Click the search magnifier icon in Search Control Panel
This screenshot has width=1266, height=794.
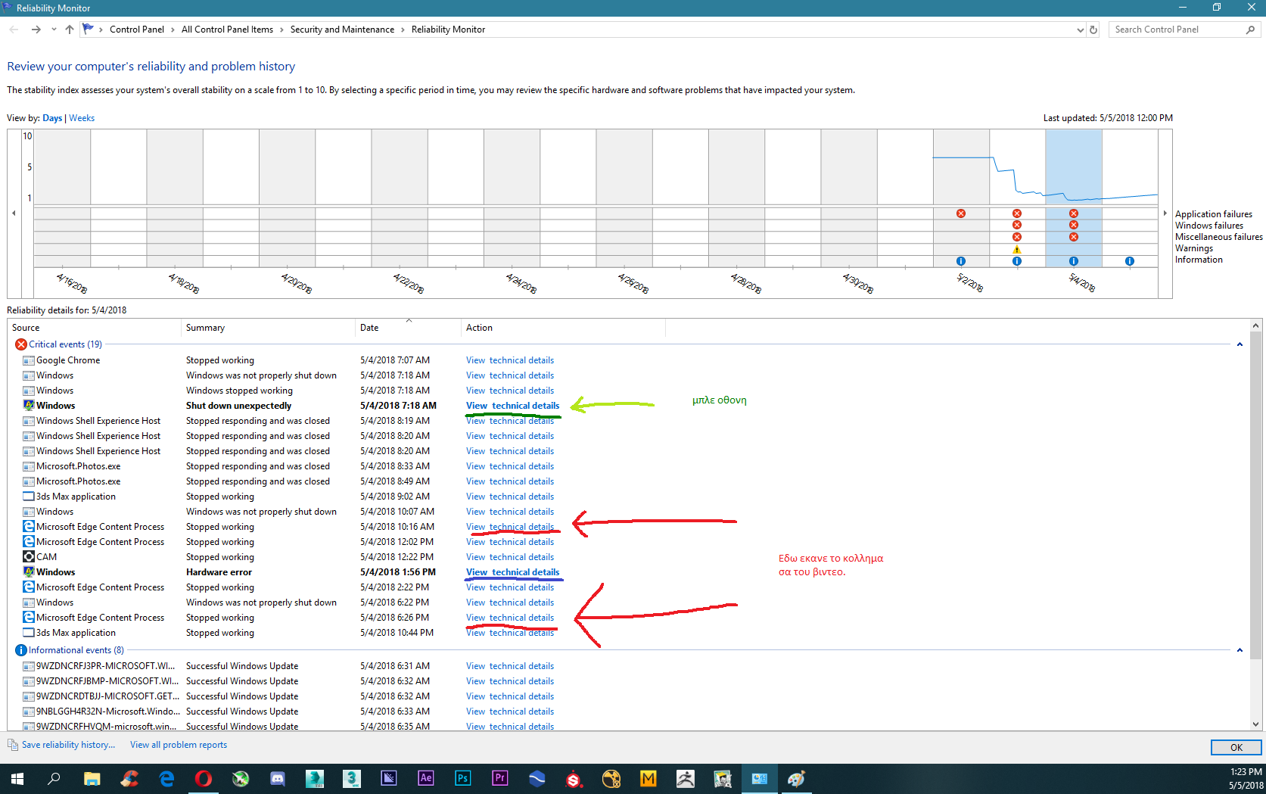pos(1250,30)
